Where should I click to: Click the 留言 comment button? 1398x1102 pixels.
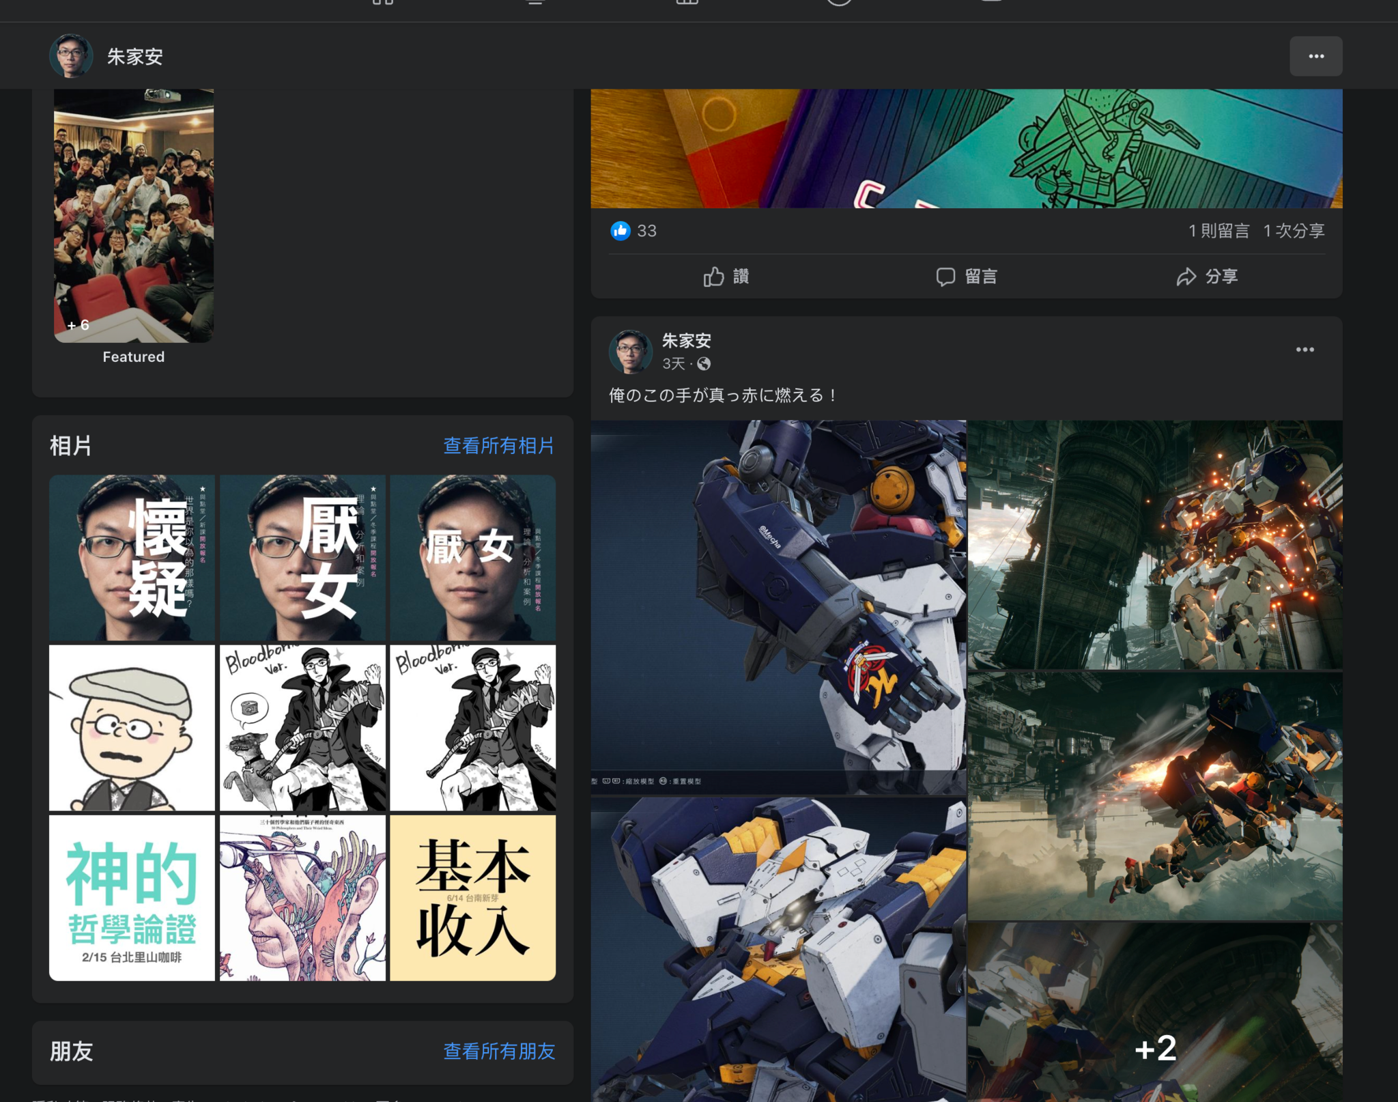(966, 277)
